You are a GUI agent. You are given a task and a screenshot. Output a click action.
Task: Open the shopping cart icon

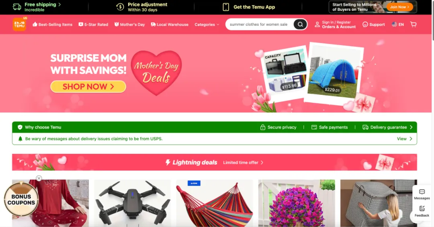pyautogui.click(x=413, y=25)
